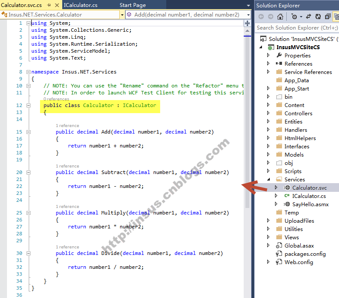Collapse the using directives block at line 1
The height and width of the screenshot is (298, 339).
[28, 23]
